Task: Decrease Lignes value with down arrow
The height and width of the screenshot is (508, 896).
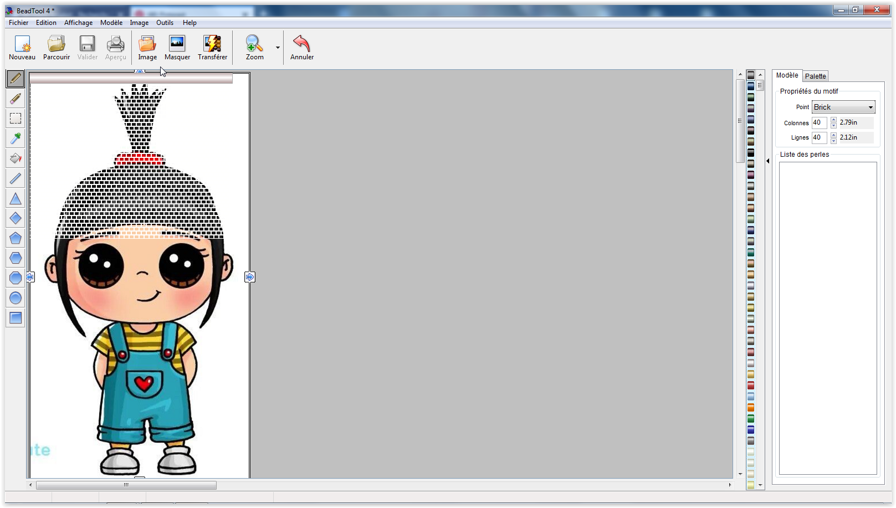Action: click(x=833, y=141)
